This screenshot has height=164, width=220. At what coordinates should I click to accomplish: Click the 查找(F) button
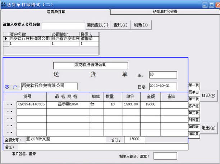(x=120, y=25)
